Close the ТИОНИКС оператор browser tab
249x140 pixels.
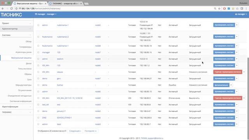tap(81, 3)
